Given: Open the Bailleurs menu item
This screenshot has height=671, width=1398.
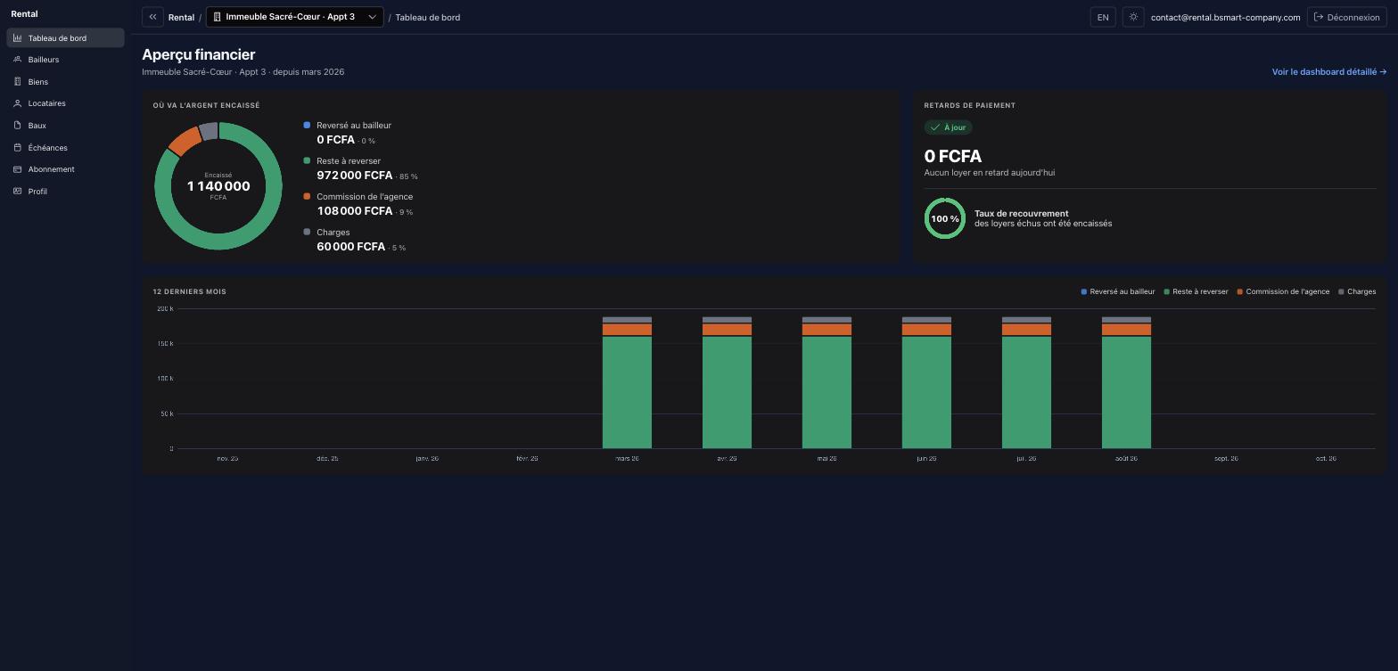Looking at the screenshot, I should click(65, 60).
